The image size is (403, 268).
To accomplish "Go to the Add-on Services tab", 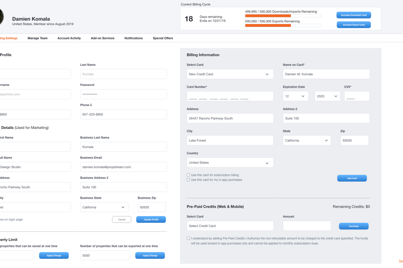I will pos(103,38).
